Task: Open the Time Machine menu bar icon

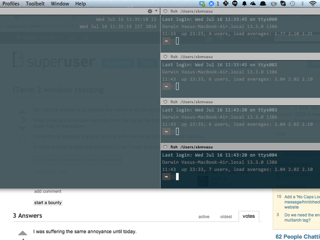Action: click(293, 3)
